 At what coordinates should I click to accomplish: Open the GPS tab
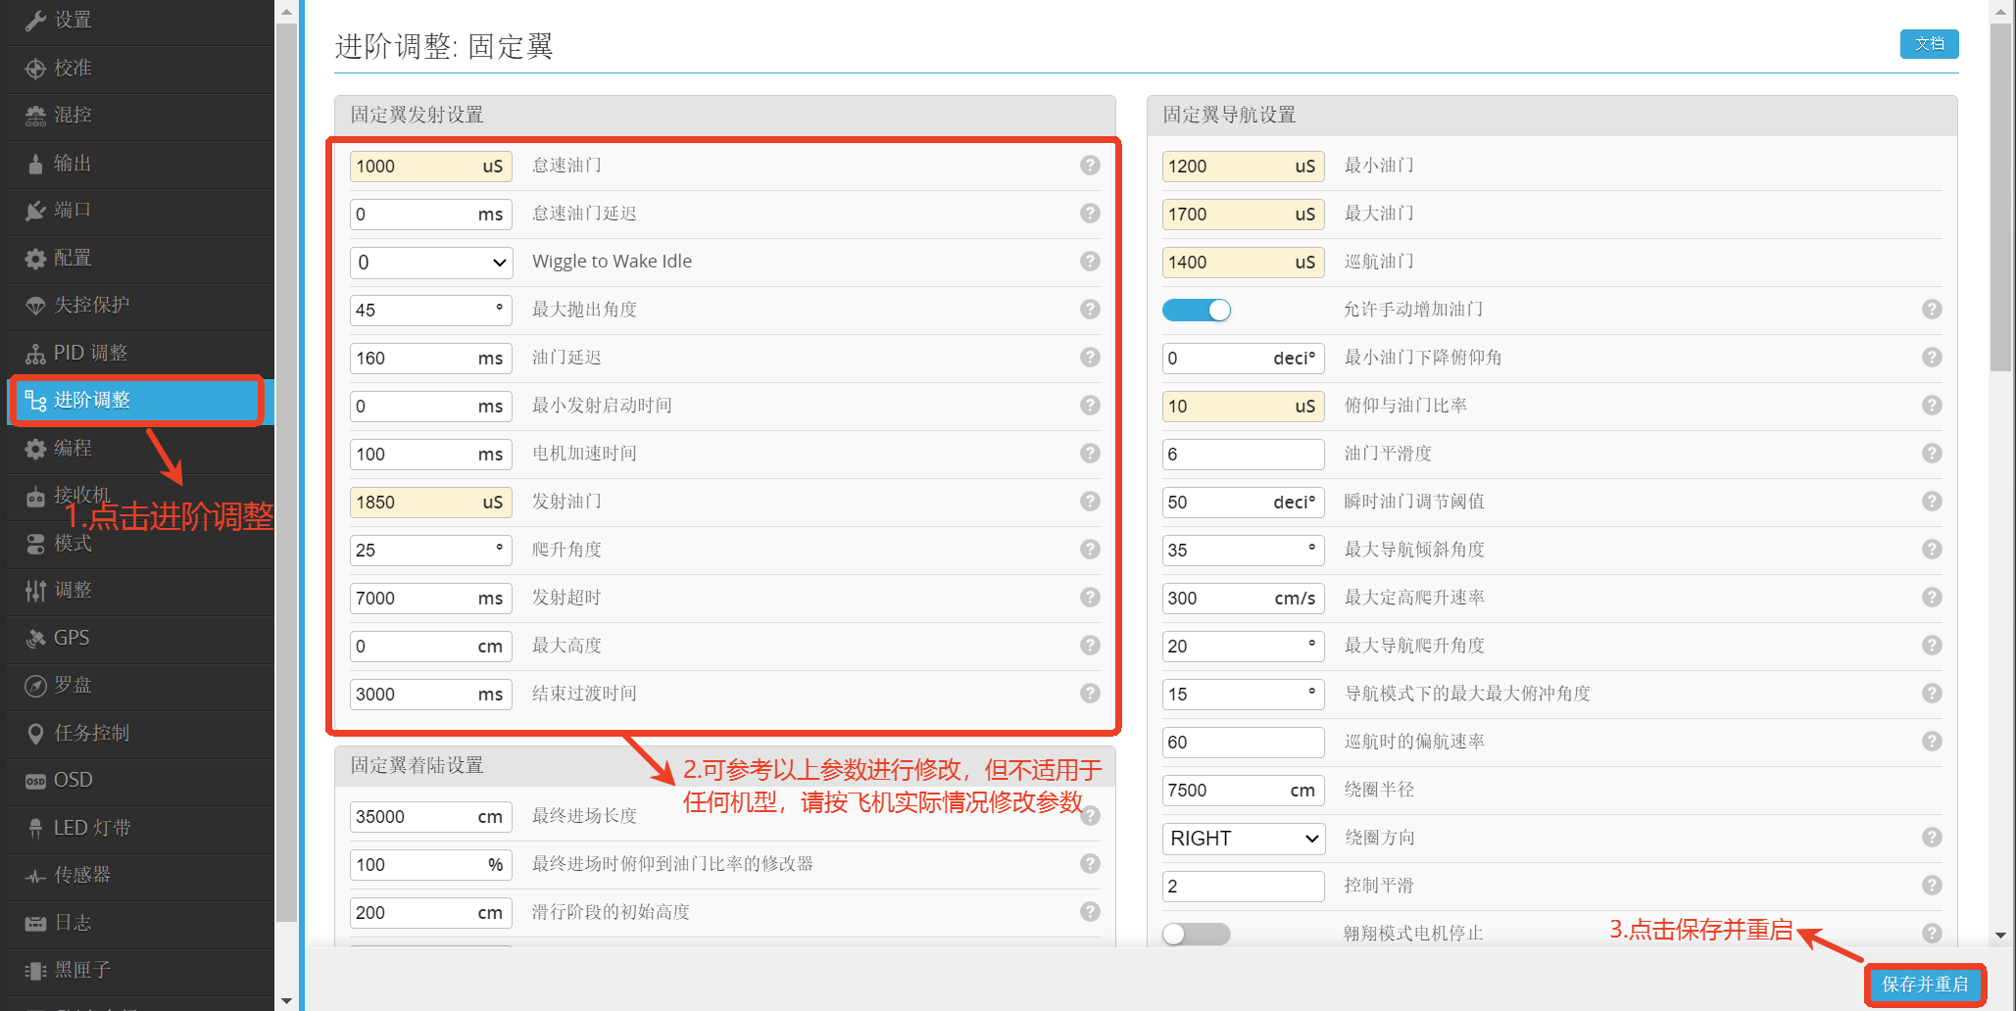click(140, 639)
